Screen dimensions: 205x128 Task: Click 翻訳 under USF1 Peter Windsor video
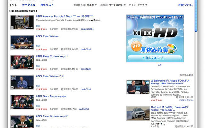pos(38,46)
